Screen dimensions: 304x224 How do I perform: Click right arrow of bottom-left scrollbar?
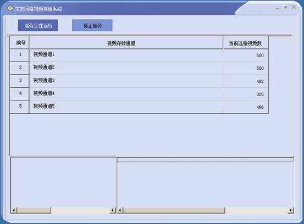coord(113,210)
